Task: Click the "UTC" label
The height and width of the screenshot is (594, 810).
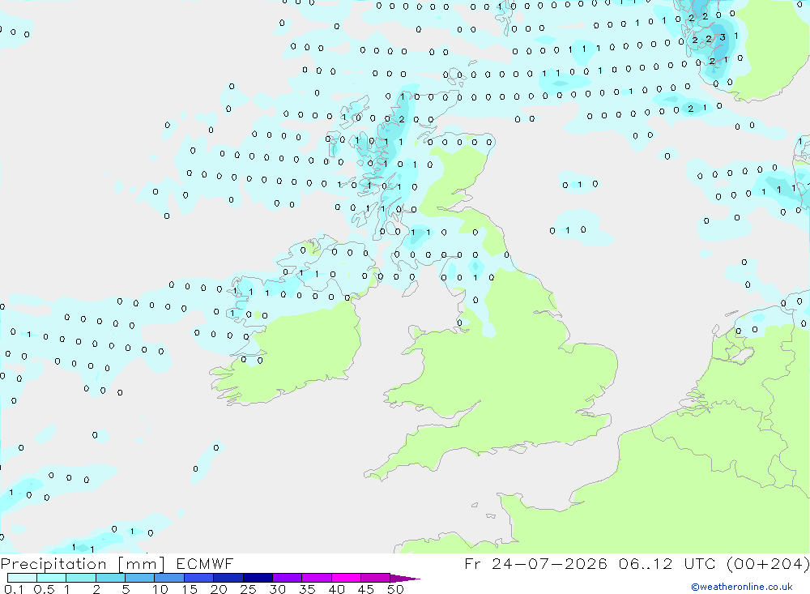Action: [701, 563]
